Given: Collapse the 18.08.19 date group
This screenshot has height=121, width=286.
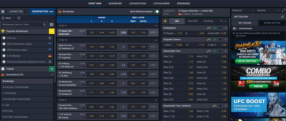Looking at the screenshot, I should click(156, 100).
